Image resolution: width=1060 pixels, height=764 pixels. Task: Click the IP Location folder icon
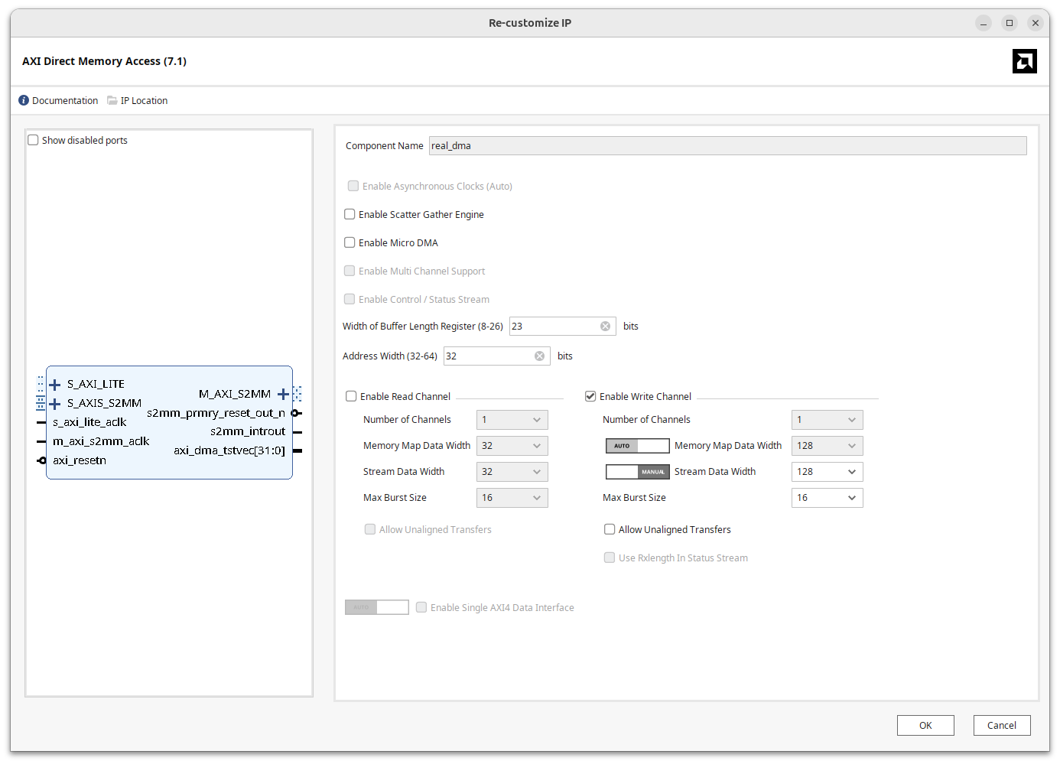109,100
